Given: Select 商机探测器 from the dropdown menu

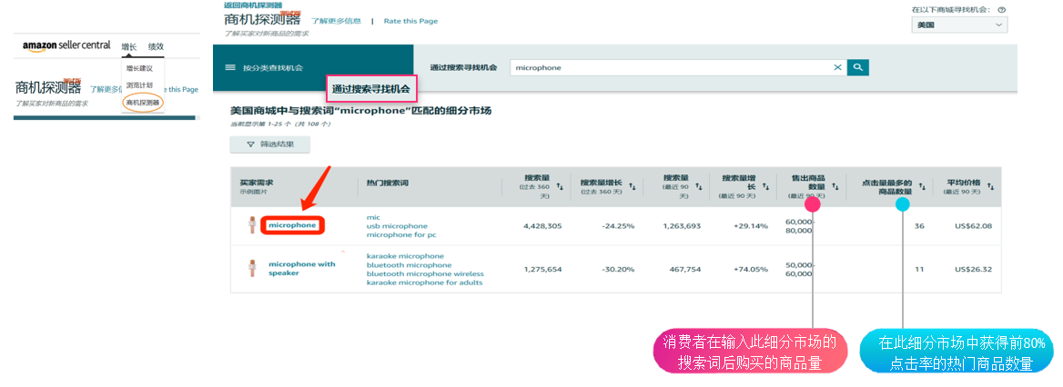Looking at the screenshot, I should coord(142,103).
